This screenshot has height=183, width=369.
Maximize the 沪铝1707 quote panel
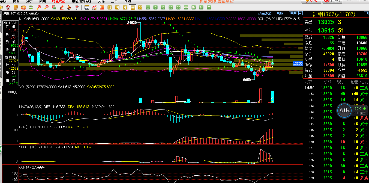pos(366,13)
